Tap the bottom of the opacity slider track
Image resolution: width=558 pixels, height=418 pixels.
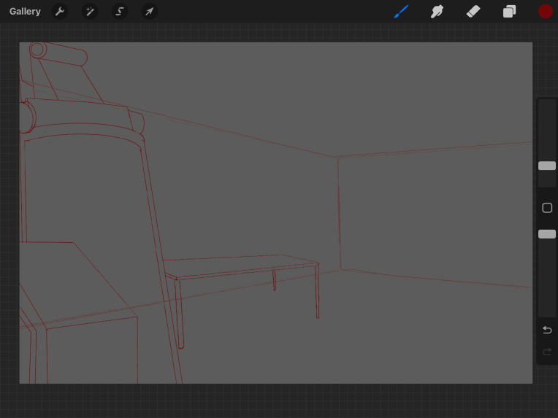point(547,310)
